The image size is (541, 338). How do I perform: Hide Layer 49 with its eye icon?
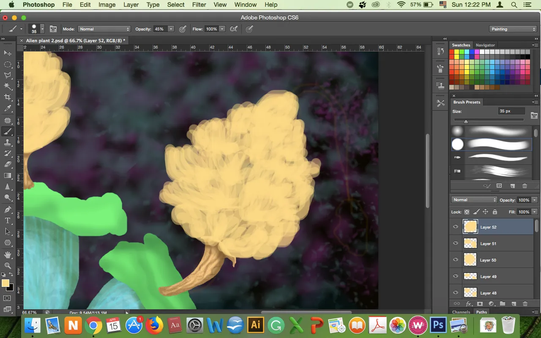click(x=456, y=276)
